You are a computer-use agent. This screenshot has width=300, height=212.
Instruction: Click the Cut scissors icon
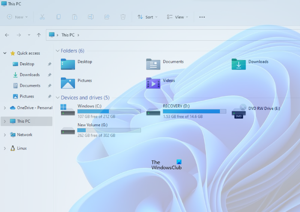coord(42,17)
